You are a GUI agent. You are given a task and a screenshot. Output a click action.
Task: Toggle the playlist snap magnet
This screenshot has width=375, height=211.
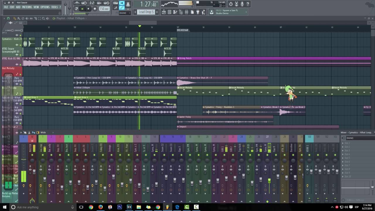coord(8,18)
